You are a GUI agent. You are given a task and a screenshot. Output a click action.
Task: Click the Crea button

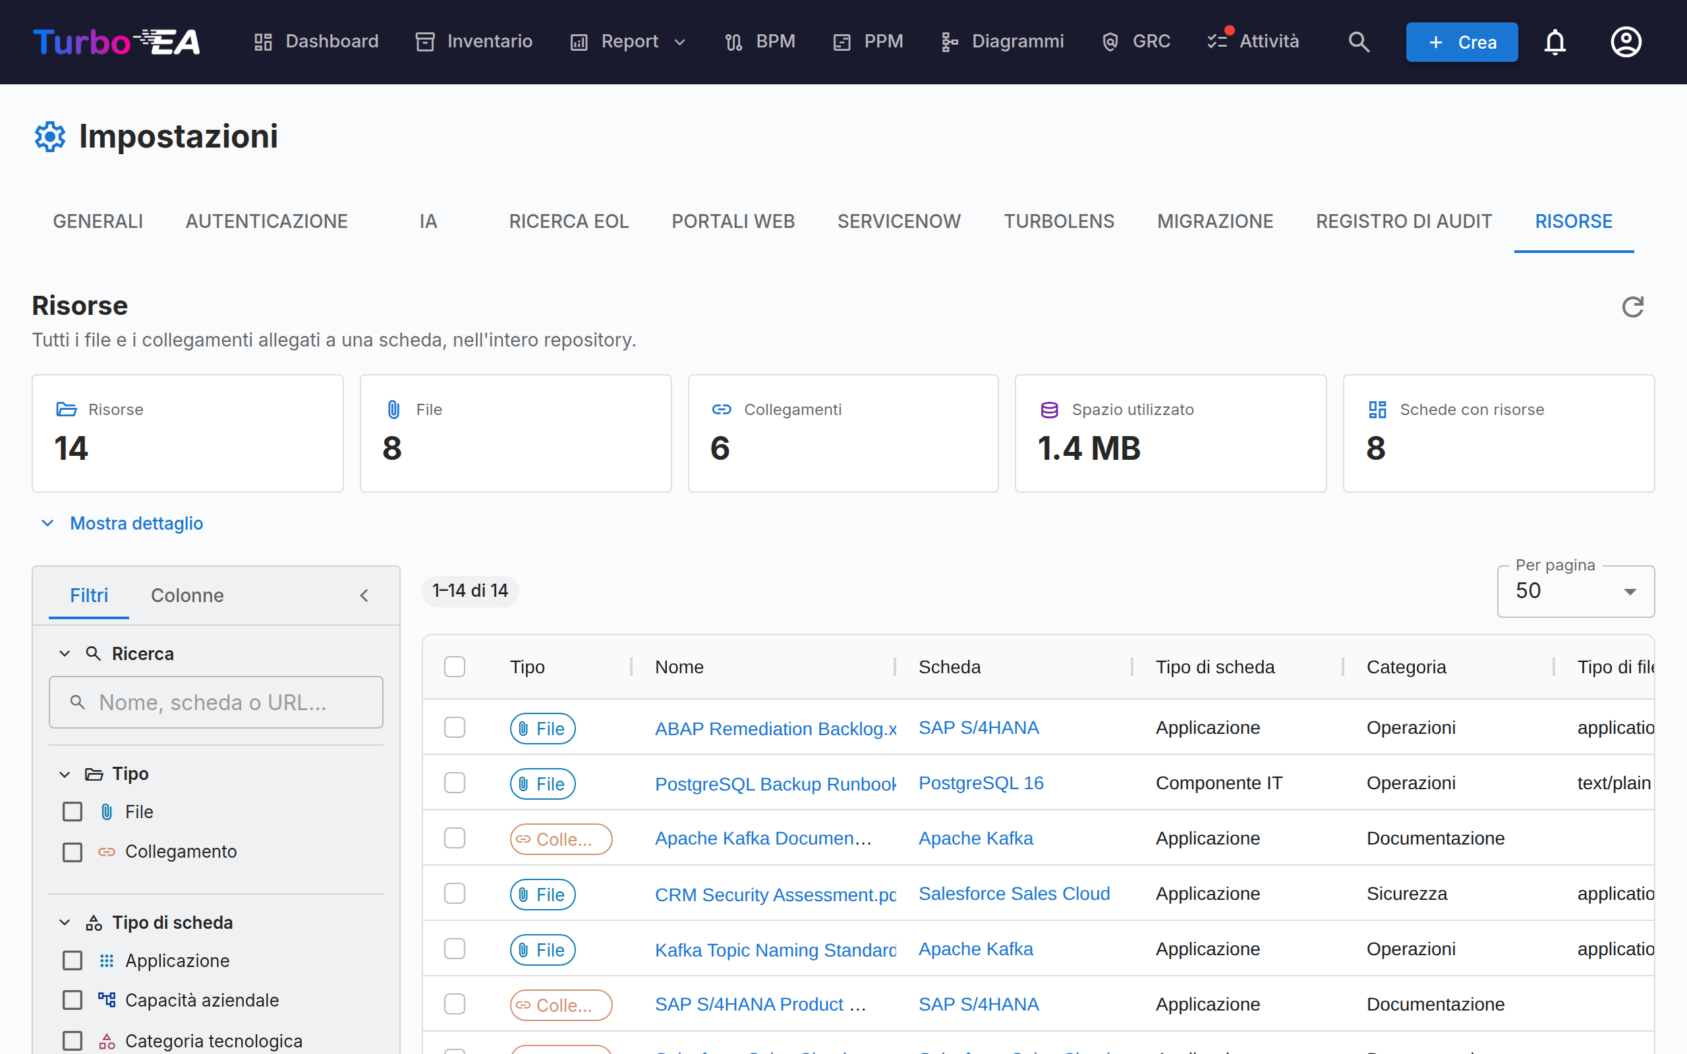pyautogui.click(x=1461, y=42)
